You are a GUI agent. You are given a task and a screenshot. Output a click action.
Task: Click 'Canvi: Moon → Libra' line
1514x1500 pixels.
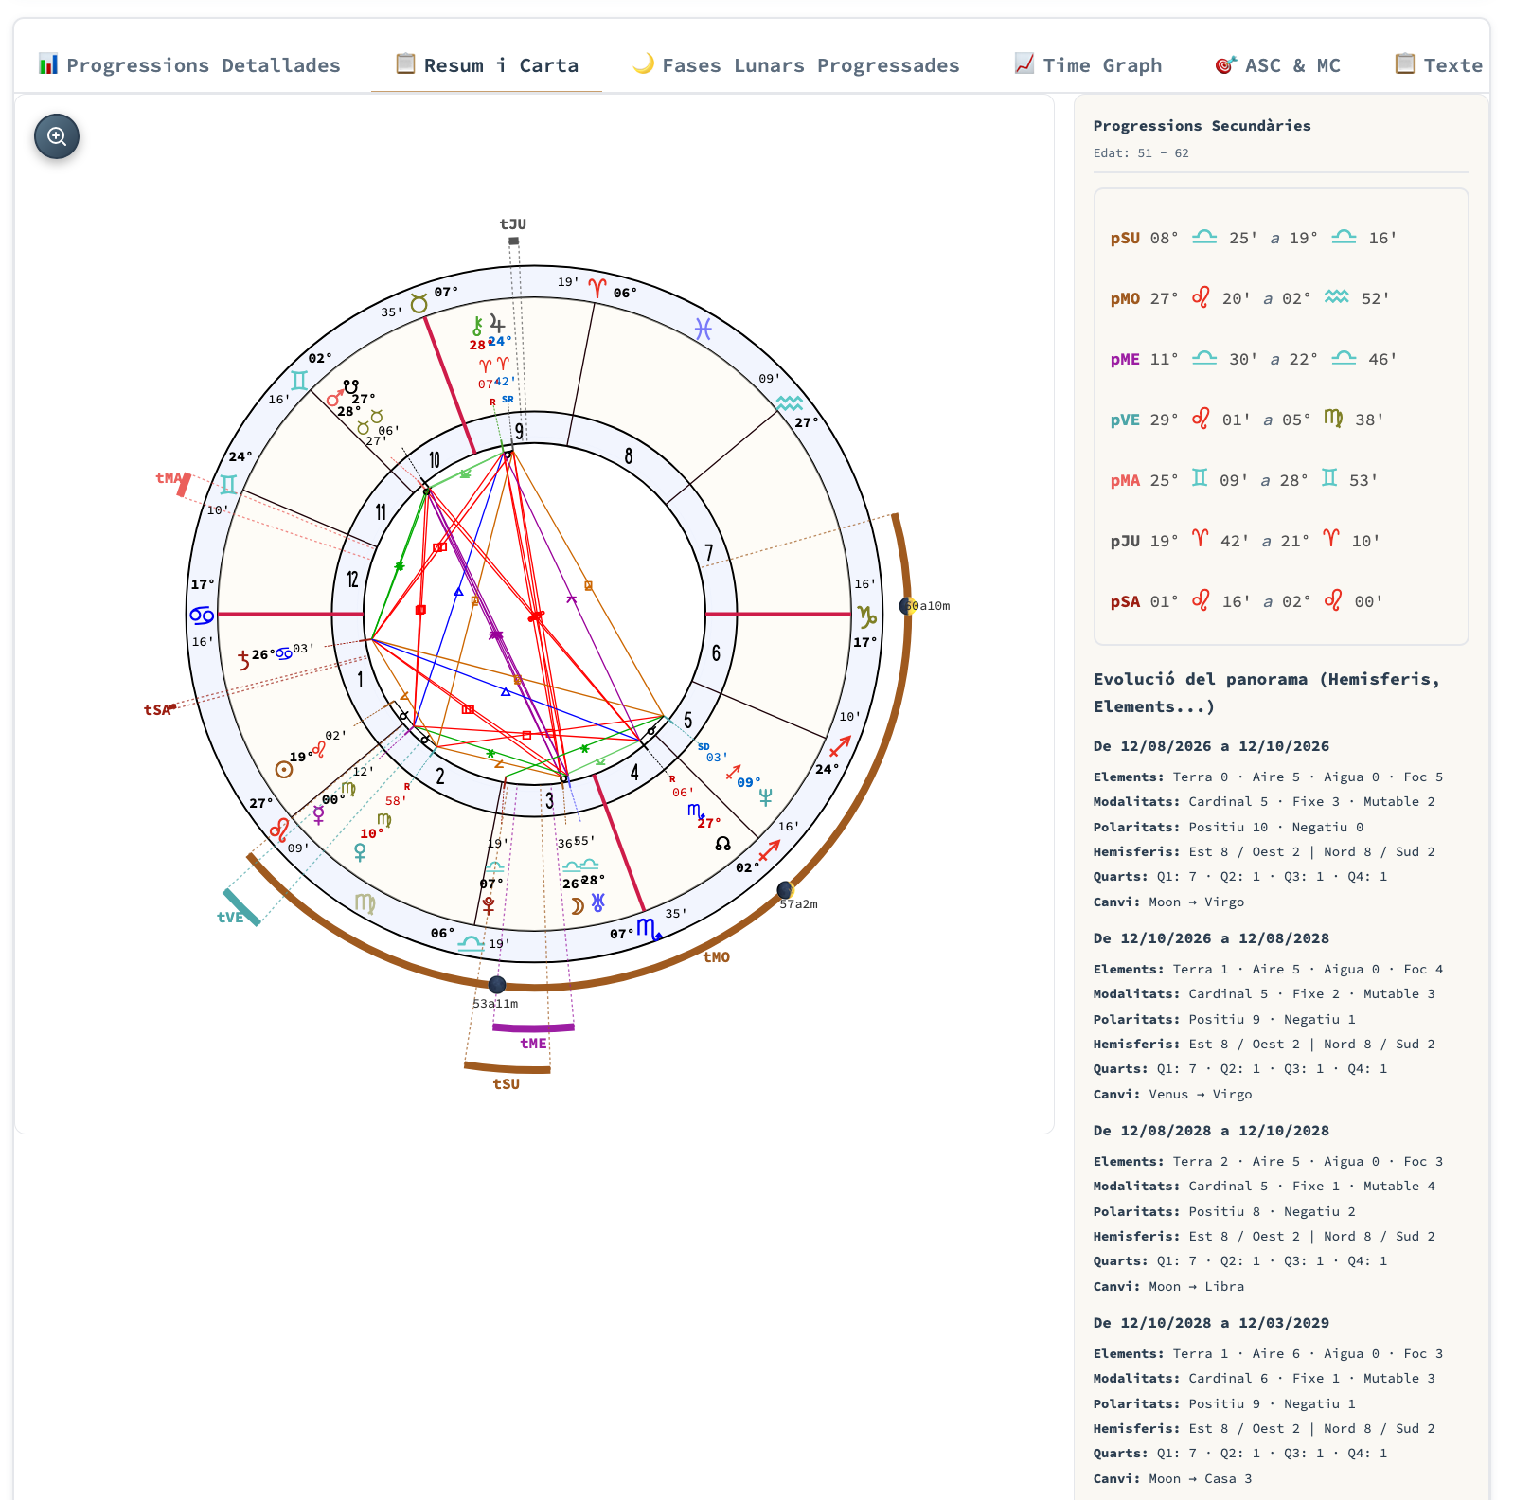pos(1168,1287)
